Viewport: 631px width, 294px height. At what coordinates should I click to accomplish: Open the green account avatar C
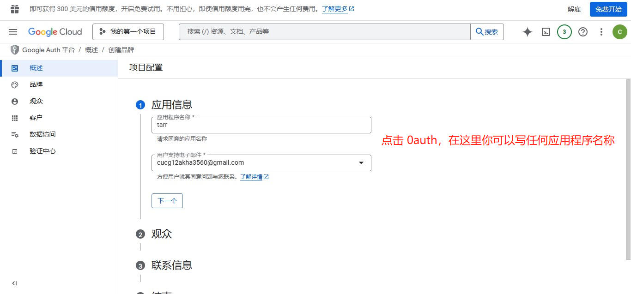(619, 32)
